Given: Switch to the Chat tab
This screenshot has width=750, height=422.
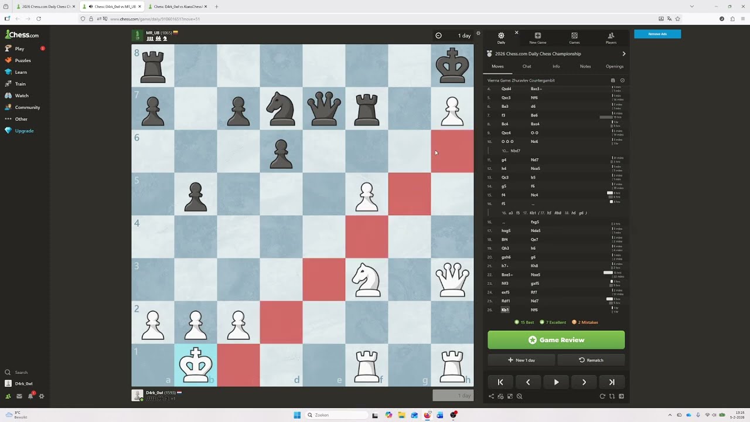Looking at the screenshot, I should coord(527,66).
